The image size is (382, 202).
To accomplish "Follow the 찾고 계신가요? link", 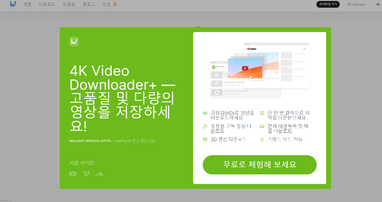I will point(144,140).
